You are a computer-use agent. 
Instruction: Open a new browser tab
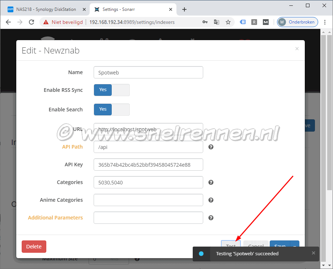click(x=184, y=9)
